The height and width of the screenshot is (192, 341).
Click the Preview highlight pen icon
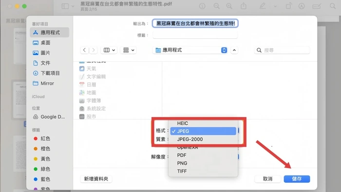pyautogui.click(x=263, y=6)
